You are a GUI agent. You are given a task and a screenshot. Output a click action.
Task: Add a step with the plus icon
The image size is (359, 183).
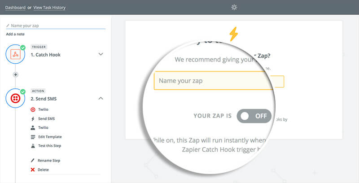[x=16, y=74]
